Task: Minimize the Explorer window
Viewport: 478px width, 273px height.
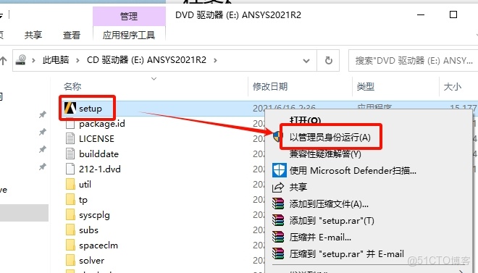Action: [421, 14]
